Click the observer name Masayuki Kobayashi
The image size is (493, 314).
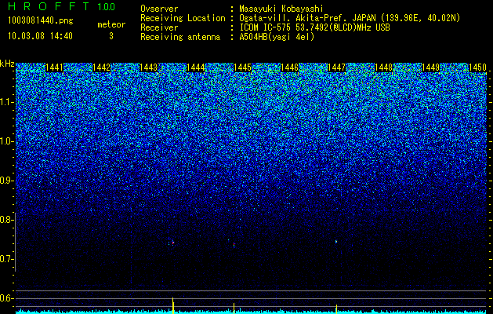coord(281,9)
